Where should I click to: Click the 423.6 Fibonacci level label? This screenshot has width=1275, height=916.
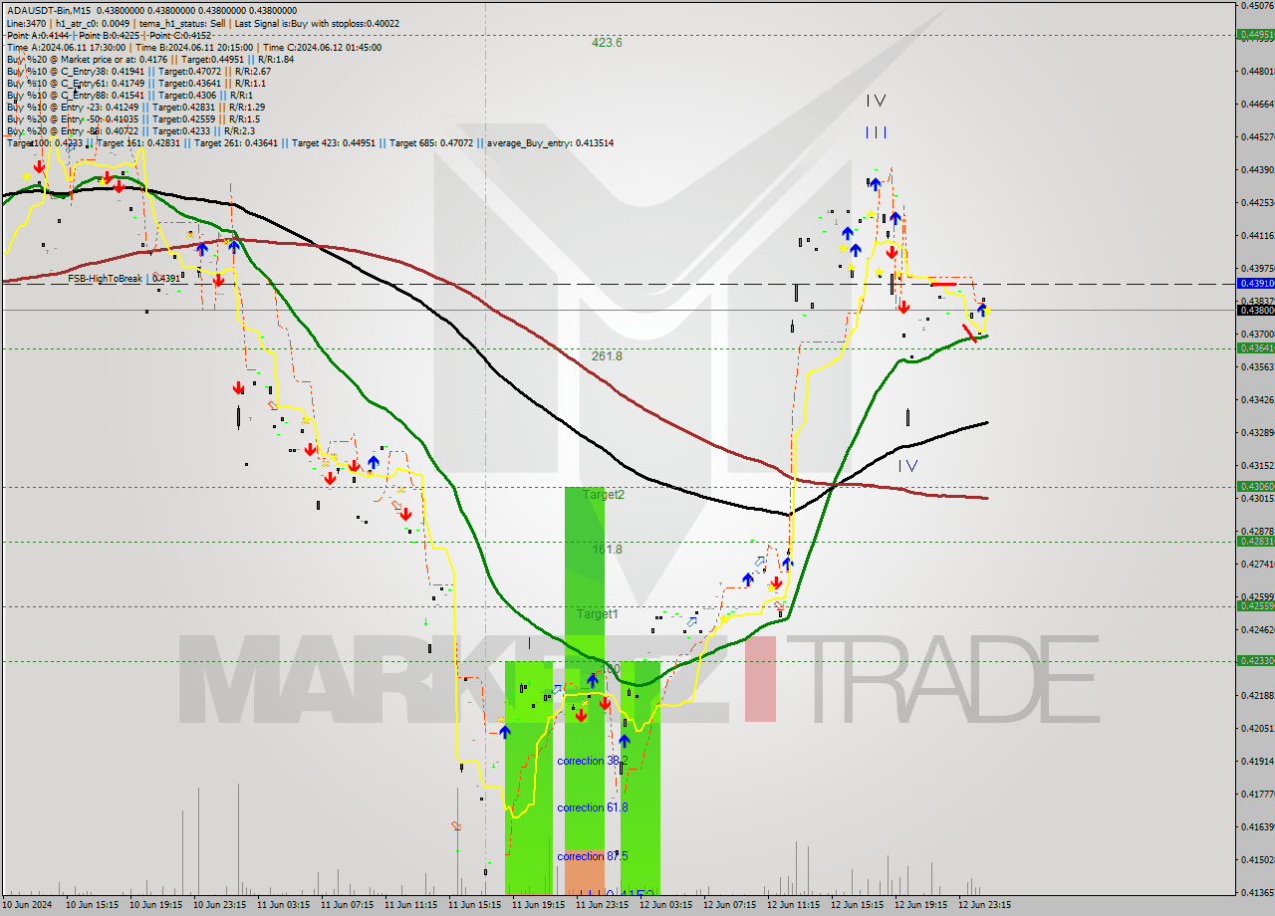tap(607, 43)
